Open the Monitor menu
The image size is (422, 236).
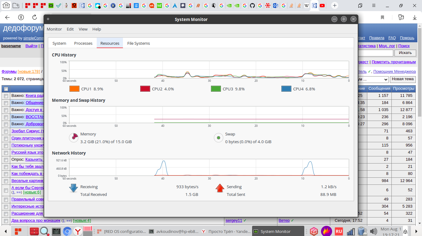click(54, 29)
